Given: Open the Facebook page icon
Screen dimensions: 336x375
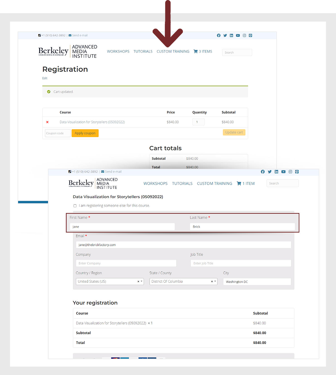Looking at the screenshot, I should [219, 35].
